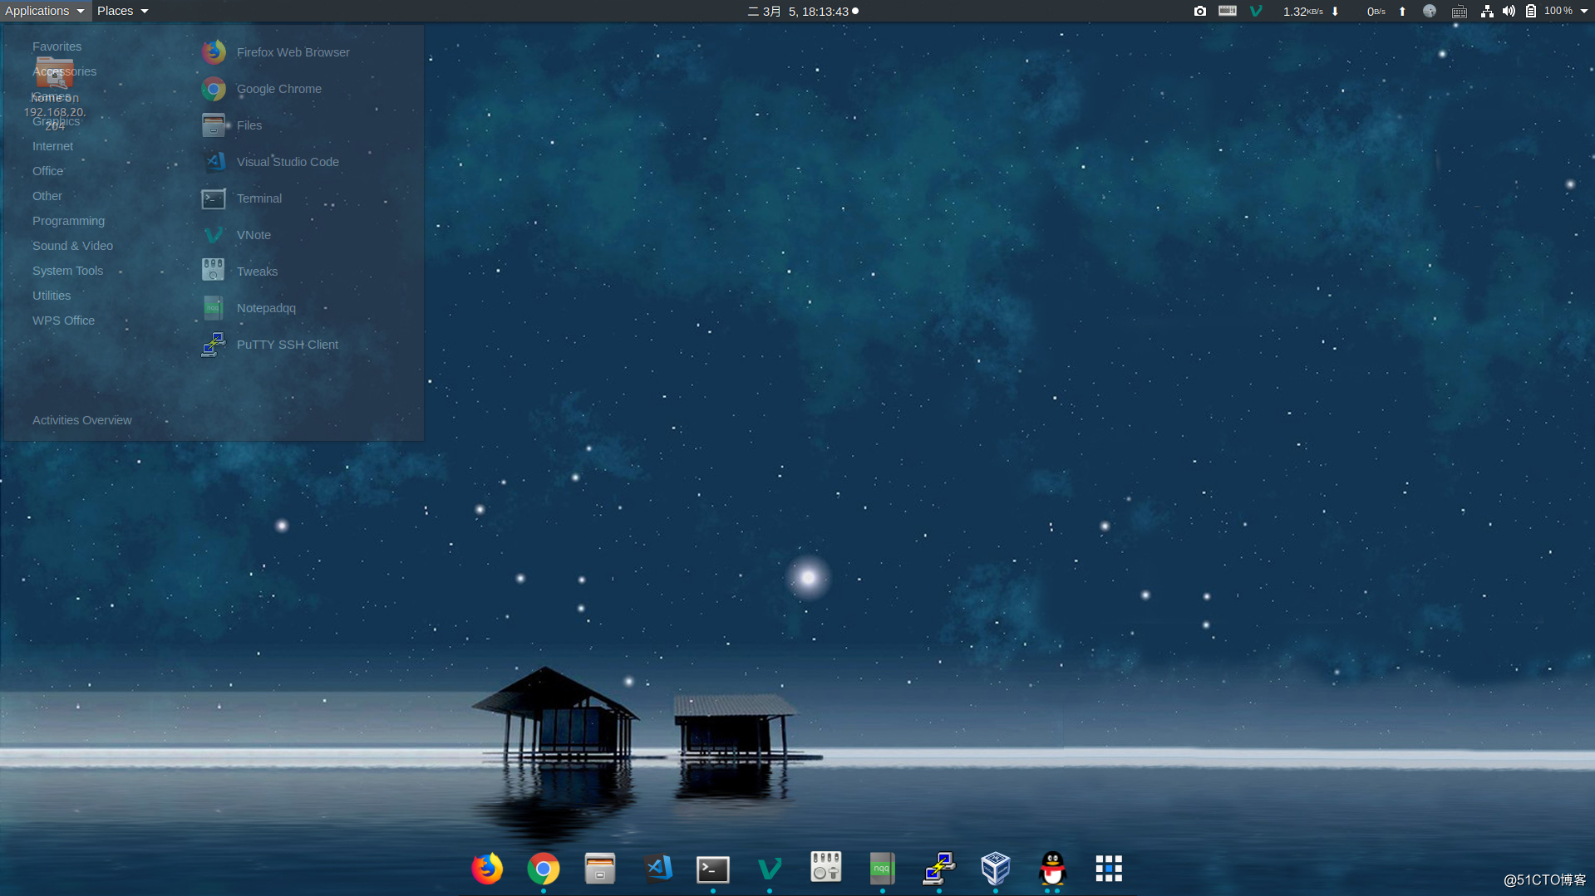Select the Other category
Viewport: 1595px width, 896px height.
click(x=47, y=196)
